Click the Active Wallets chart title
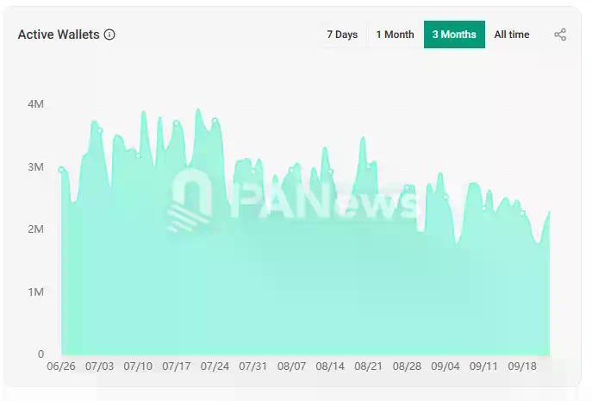This screenshot has width=592, height=401. coord(58,34)
